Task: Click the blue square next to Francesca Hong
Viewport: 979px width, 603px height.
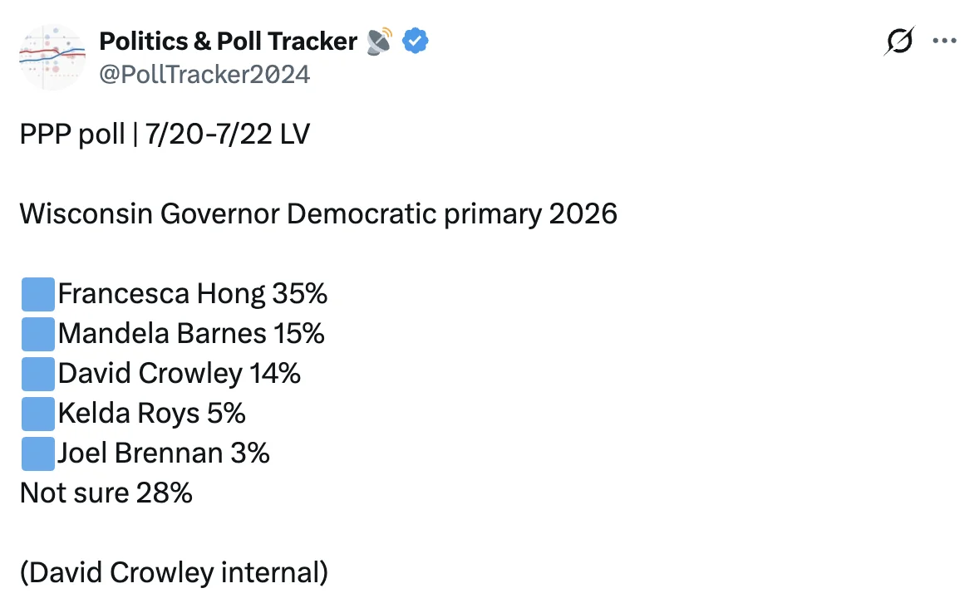Action: click(38, 294)
